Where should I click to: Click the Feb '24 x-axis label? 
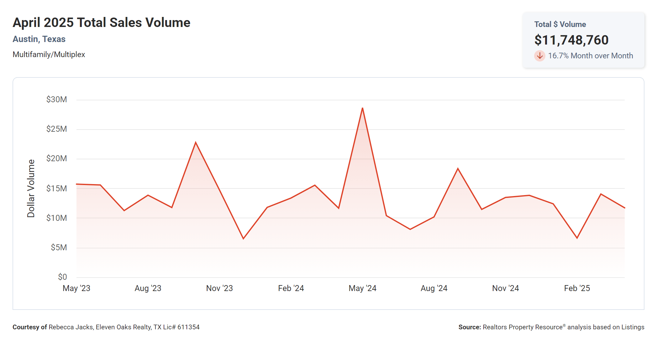pyautogui.click(x=291, y=288)
